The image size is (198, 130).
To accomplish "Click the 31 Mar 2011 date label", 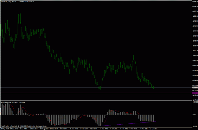I will [144, 129].
